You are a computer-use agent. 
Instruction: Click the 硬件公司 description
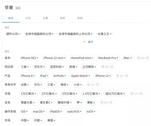tap(13, 34)
